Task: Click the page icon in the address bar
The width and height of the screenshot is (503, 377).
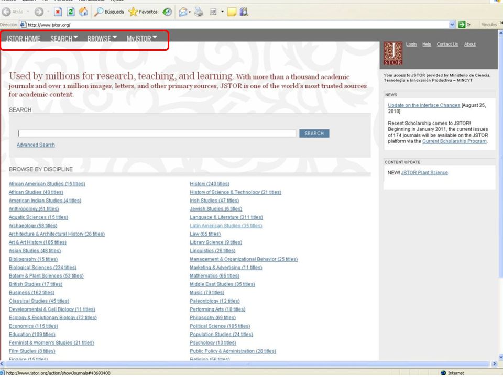Action: 23,25
